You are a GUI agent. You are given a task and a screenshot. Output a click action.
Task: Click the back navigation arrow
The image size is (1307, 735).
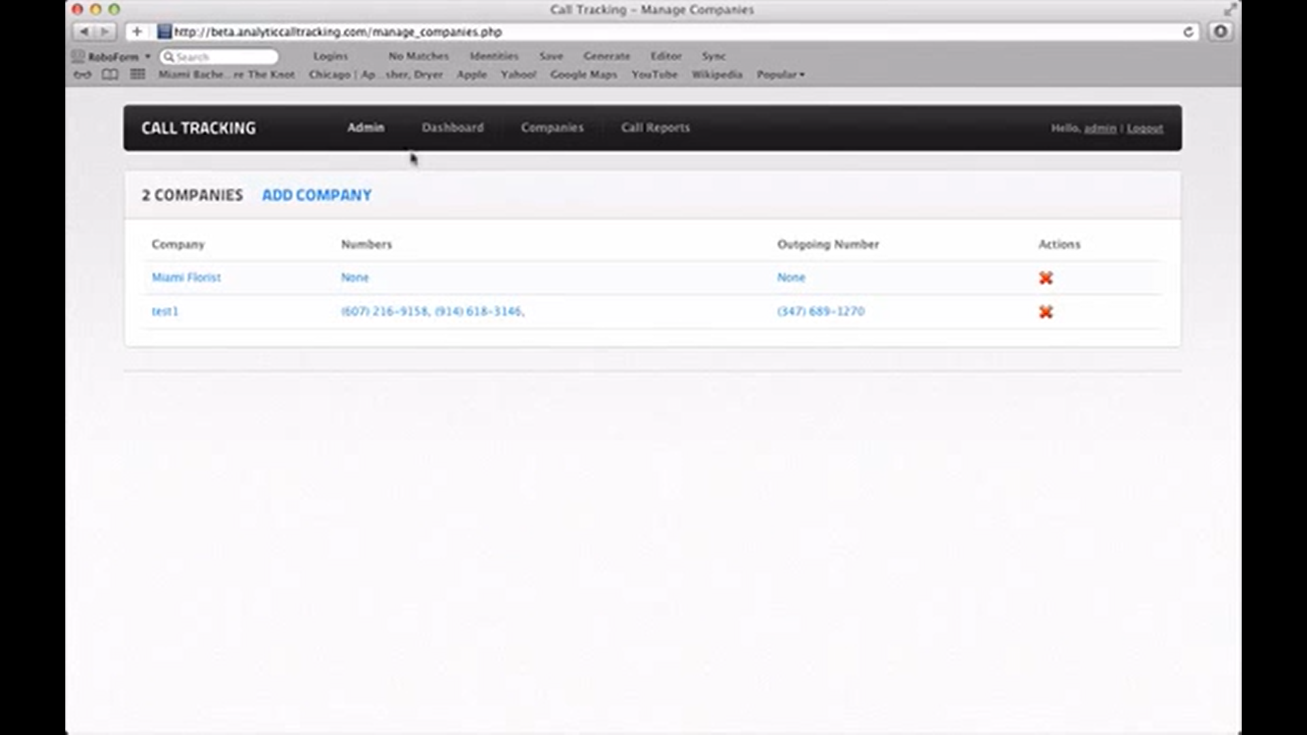[x=84, y=31]
